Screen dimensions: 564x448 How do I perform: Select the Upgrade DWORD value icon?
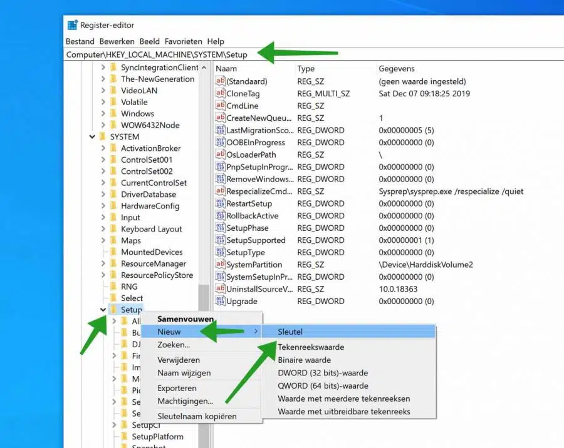220,301
